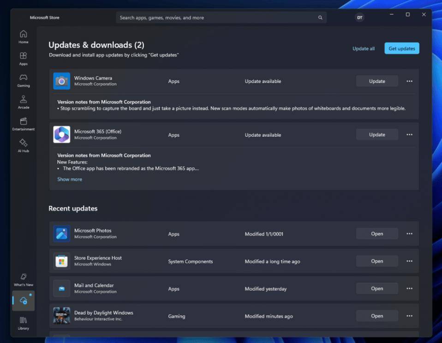Click 'Update available' in Windows Camera row
The height and width of the screenshot is (343, 442).
[x=263, y=81]
